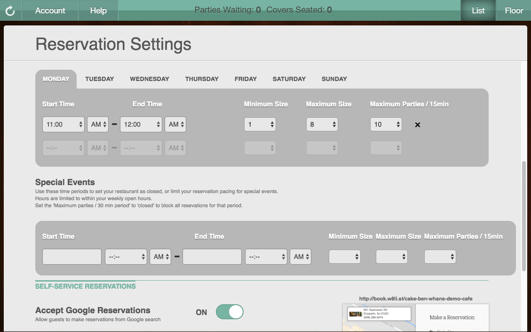Image resolution: width=531 pixels, height=332 pixels.
Task: Click the Parties Waiting: 0 status text
Action: 228,10
